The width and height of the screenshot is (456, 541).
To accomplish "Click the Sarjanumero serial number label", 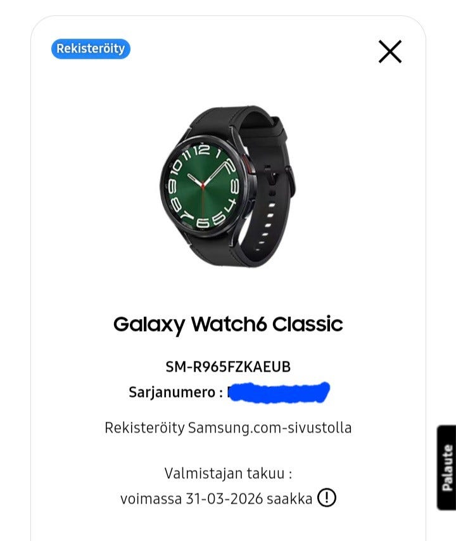I will click(175, 393).
